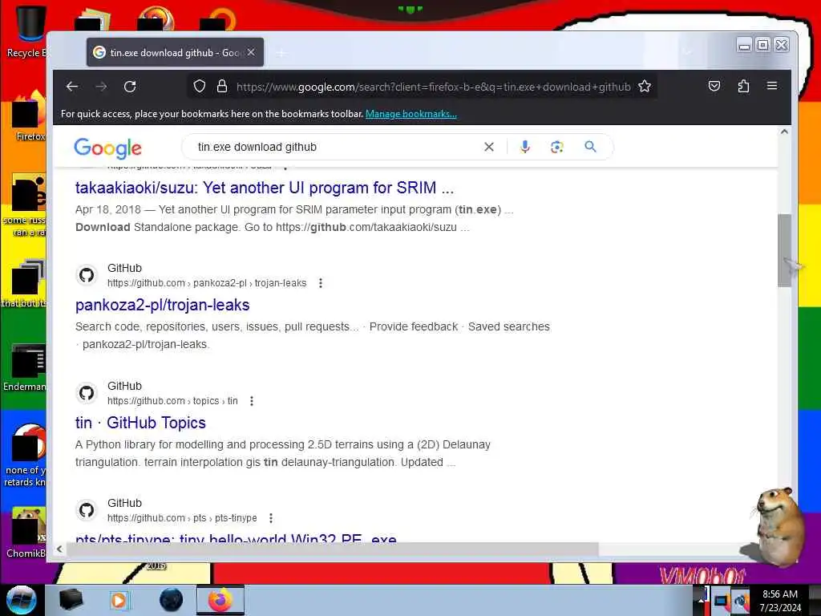Start voice search with microphone icon

coord(524,148)
